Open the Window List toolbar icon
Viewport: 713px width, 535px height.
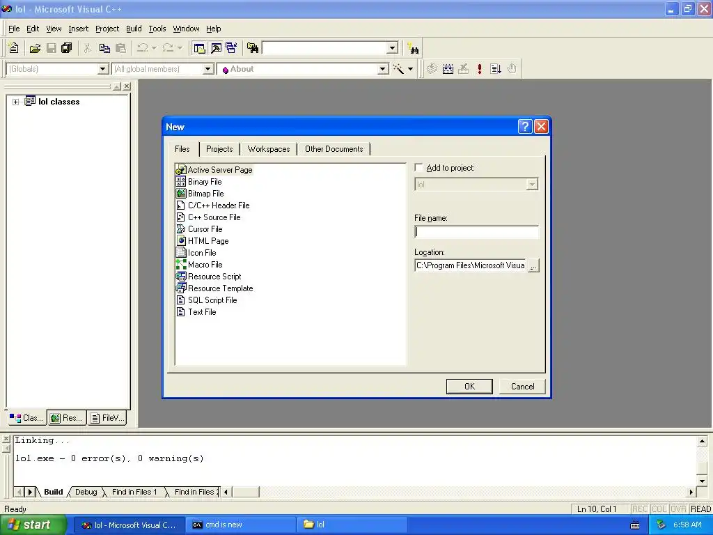pos(231,48)
